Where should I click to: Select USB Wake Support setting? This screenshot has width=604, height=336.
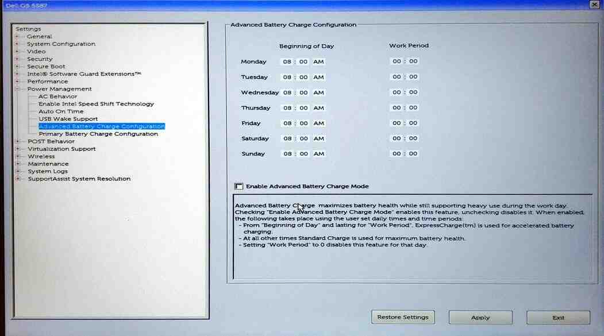pos(68,119)
